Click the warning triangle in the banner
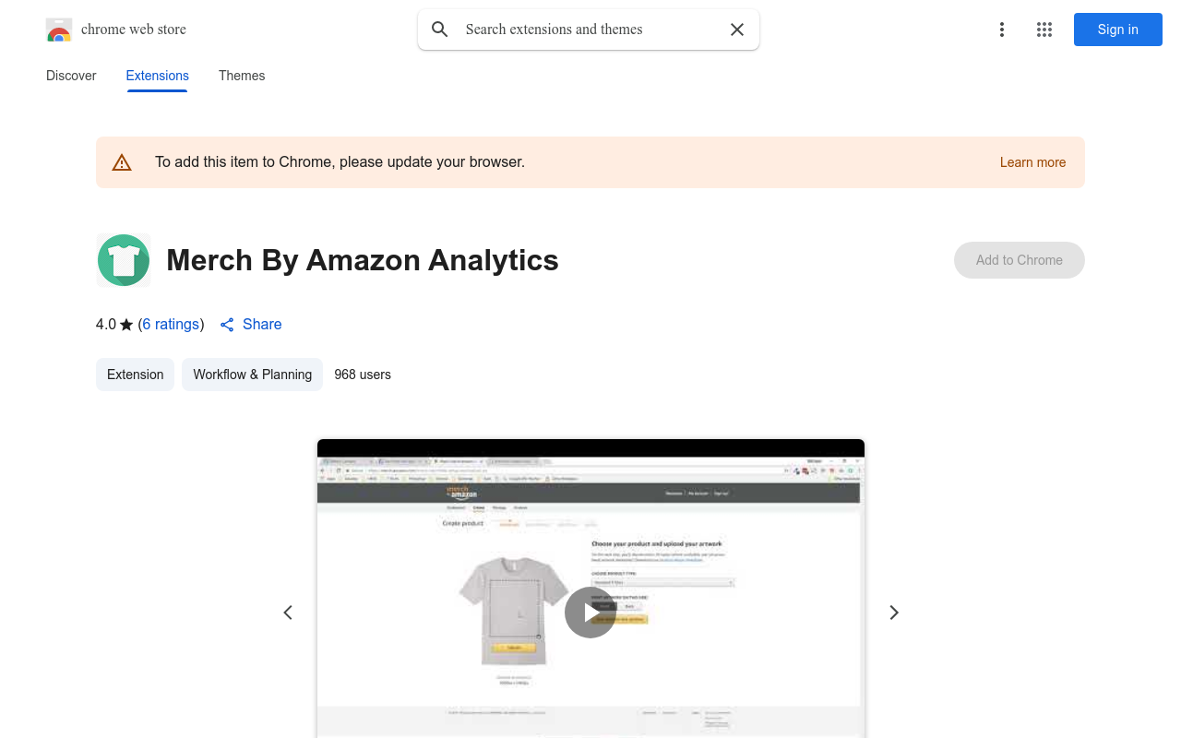This screenshot has height=738, width=1181. coord(122,161)
